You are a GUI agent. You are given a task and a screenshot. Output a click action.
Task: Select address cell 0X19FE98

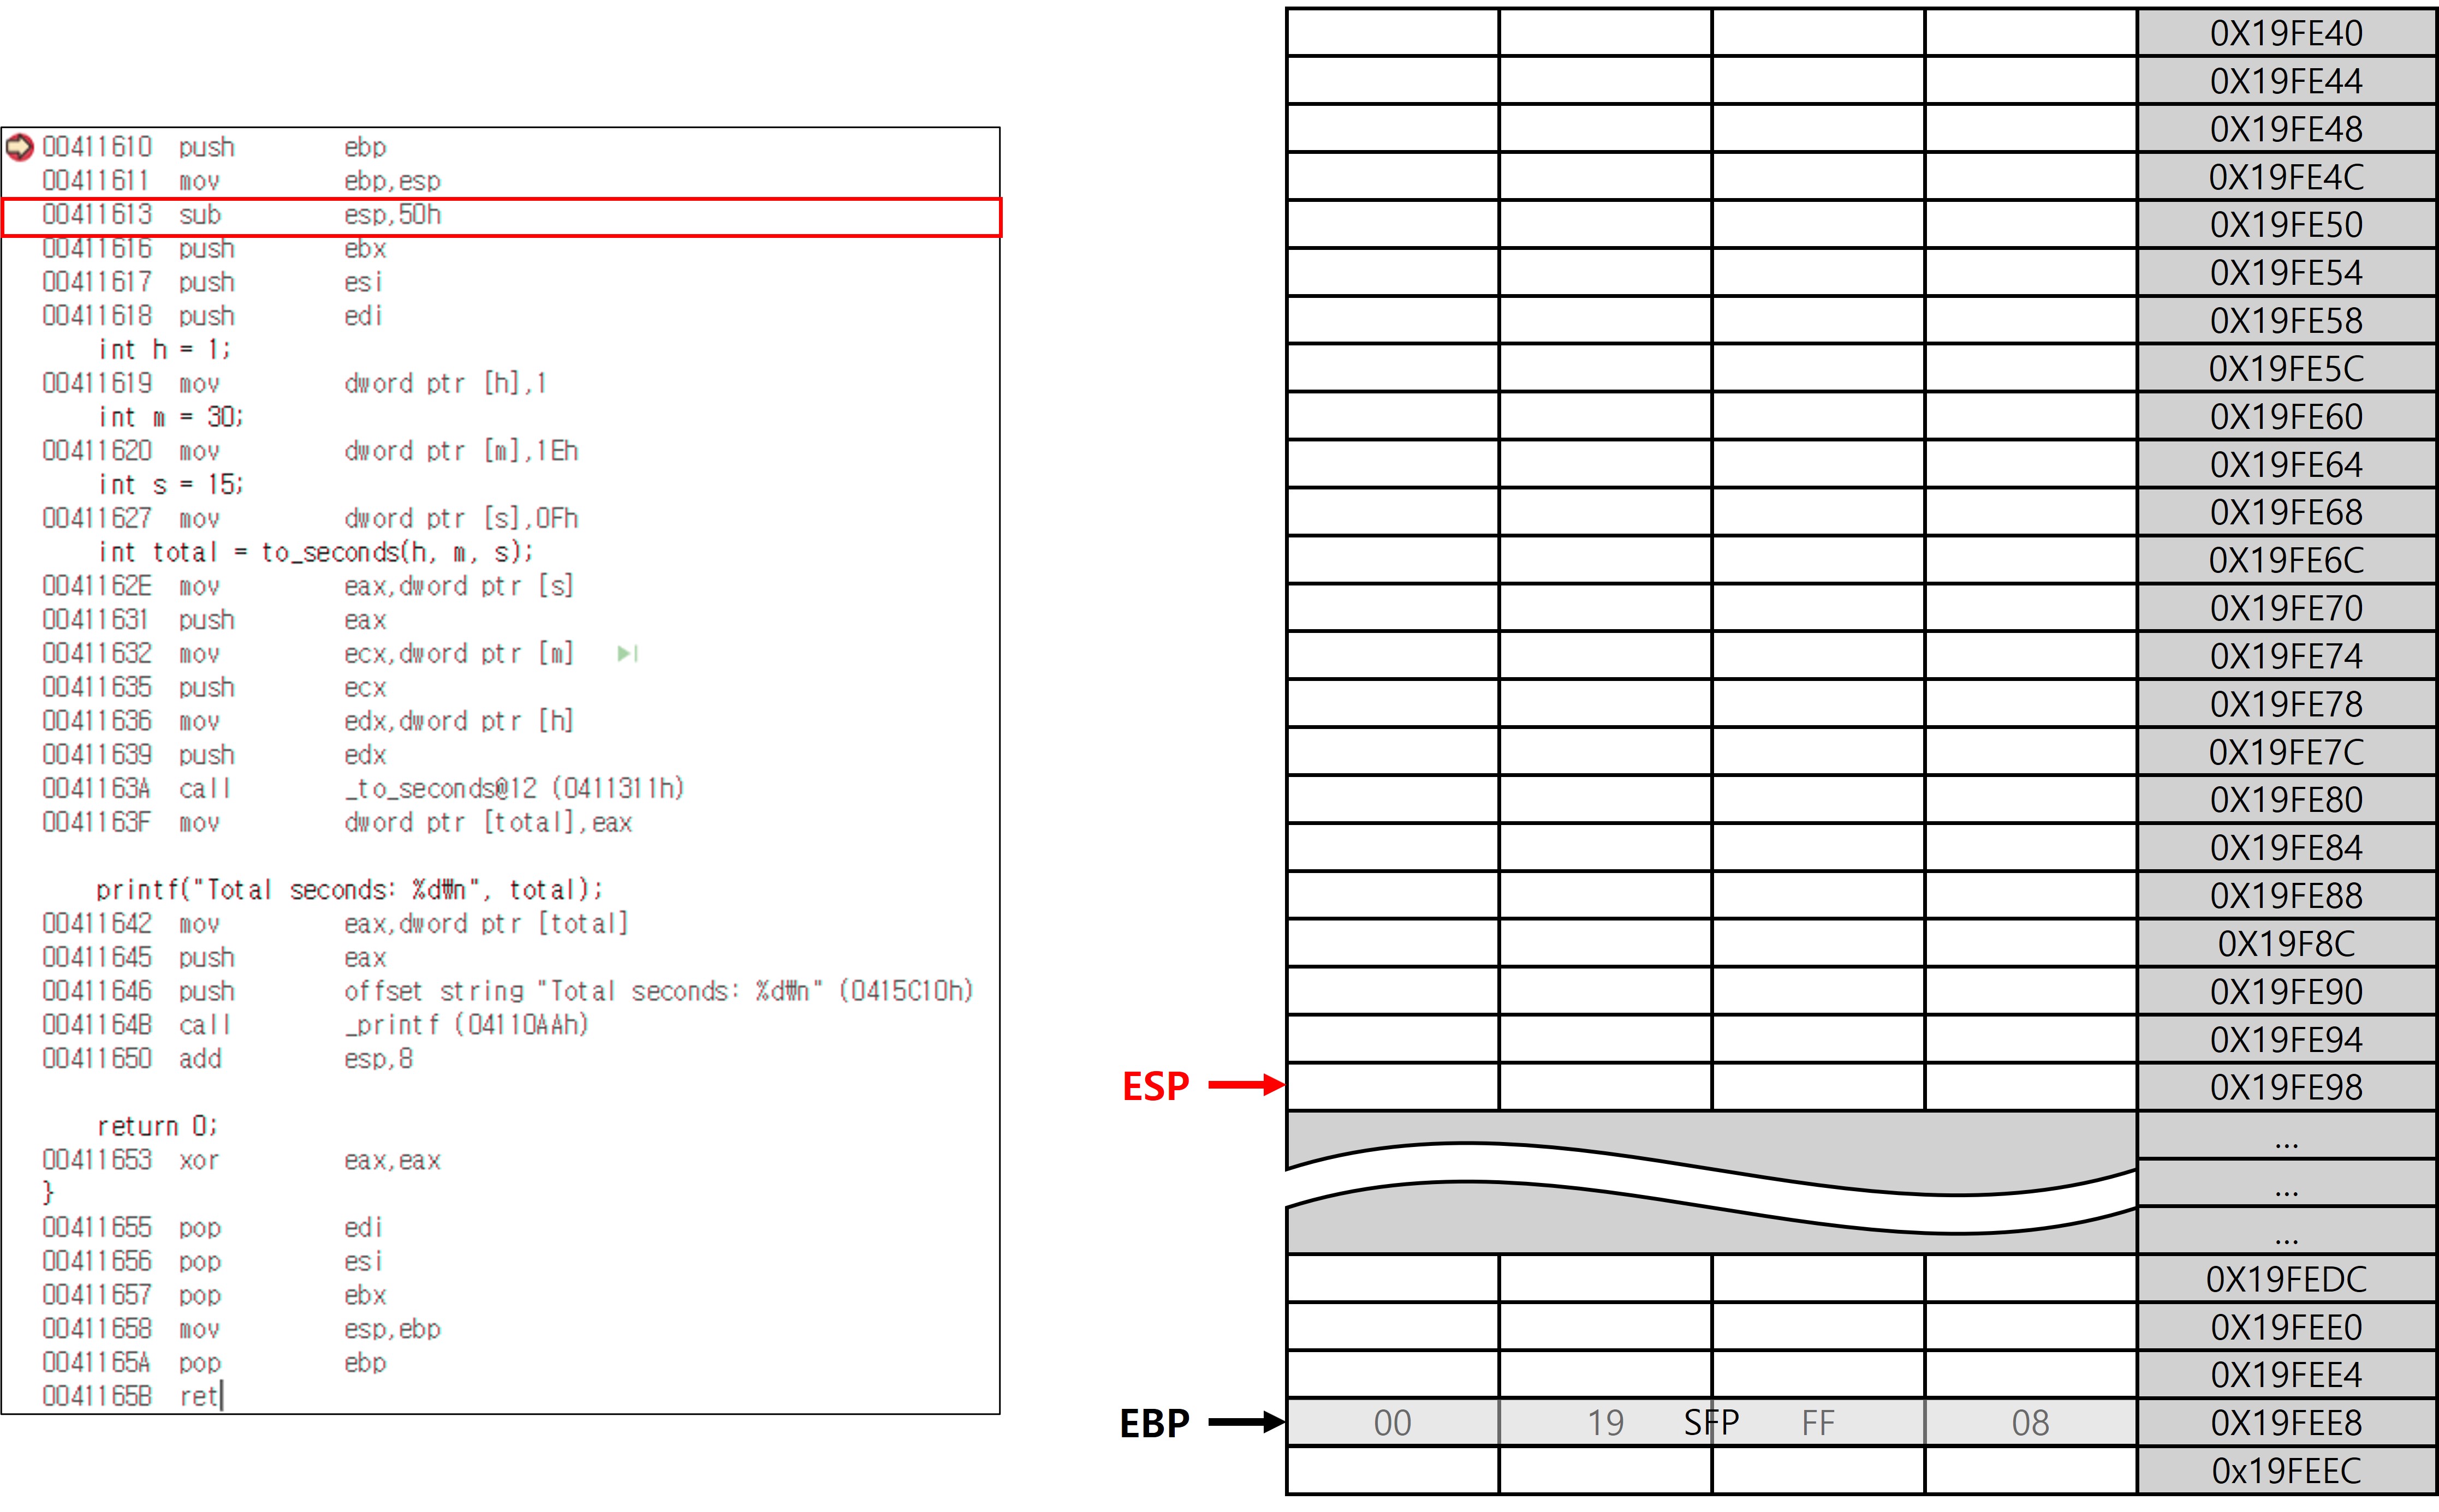pos(2286,1087)
